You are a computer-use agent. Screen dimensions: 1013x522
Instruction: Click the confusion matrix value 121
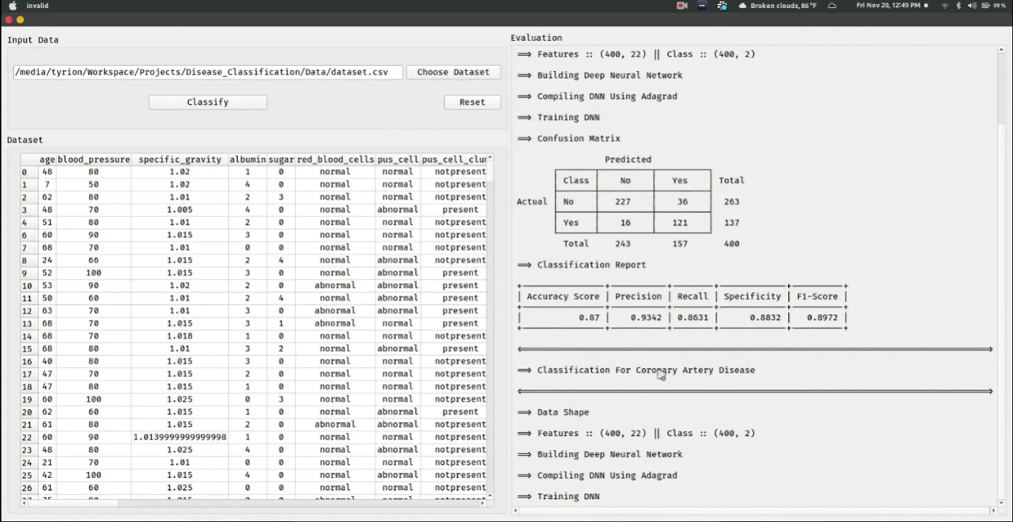[x=680, y=222]
